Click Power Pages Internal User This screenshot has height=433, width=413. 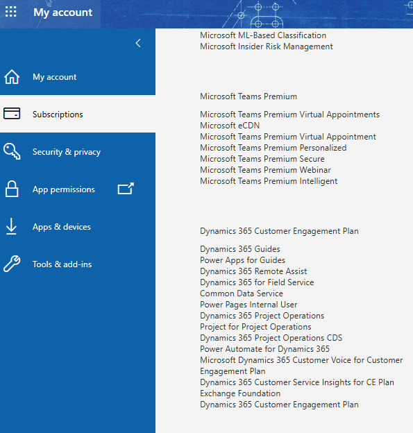click(248, 305)
